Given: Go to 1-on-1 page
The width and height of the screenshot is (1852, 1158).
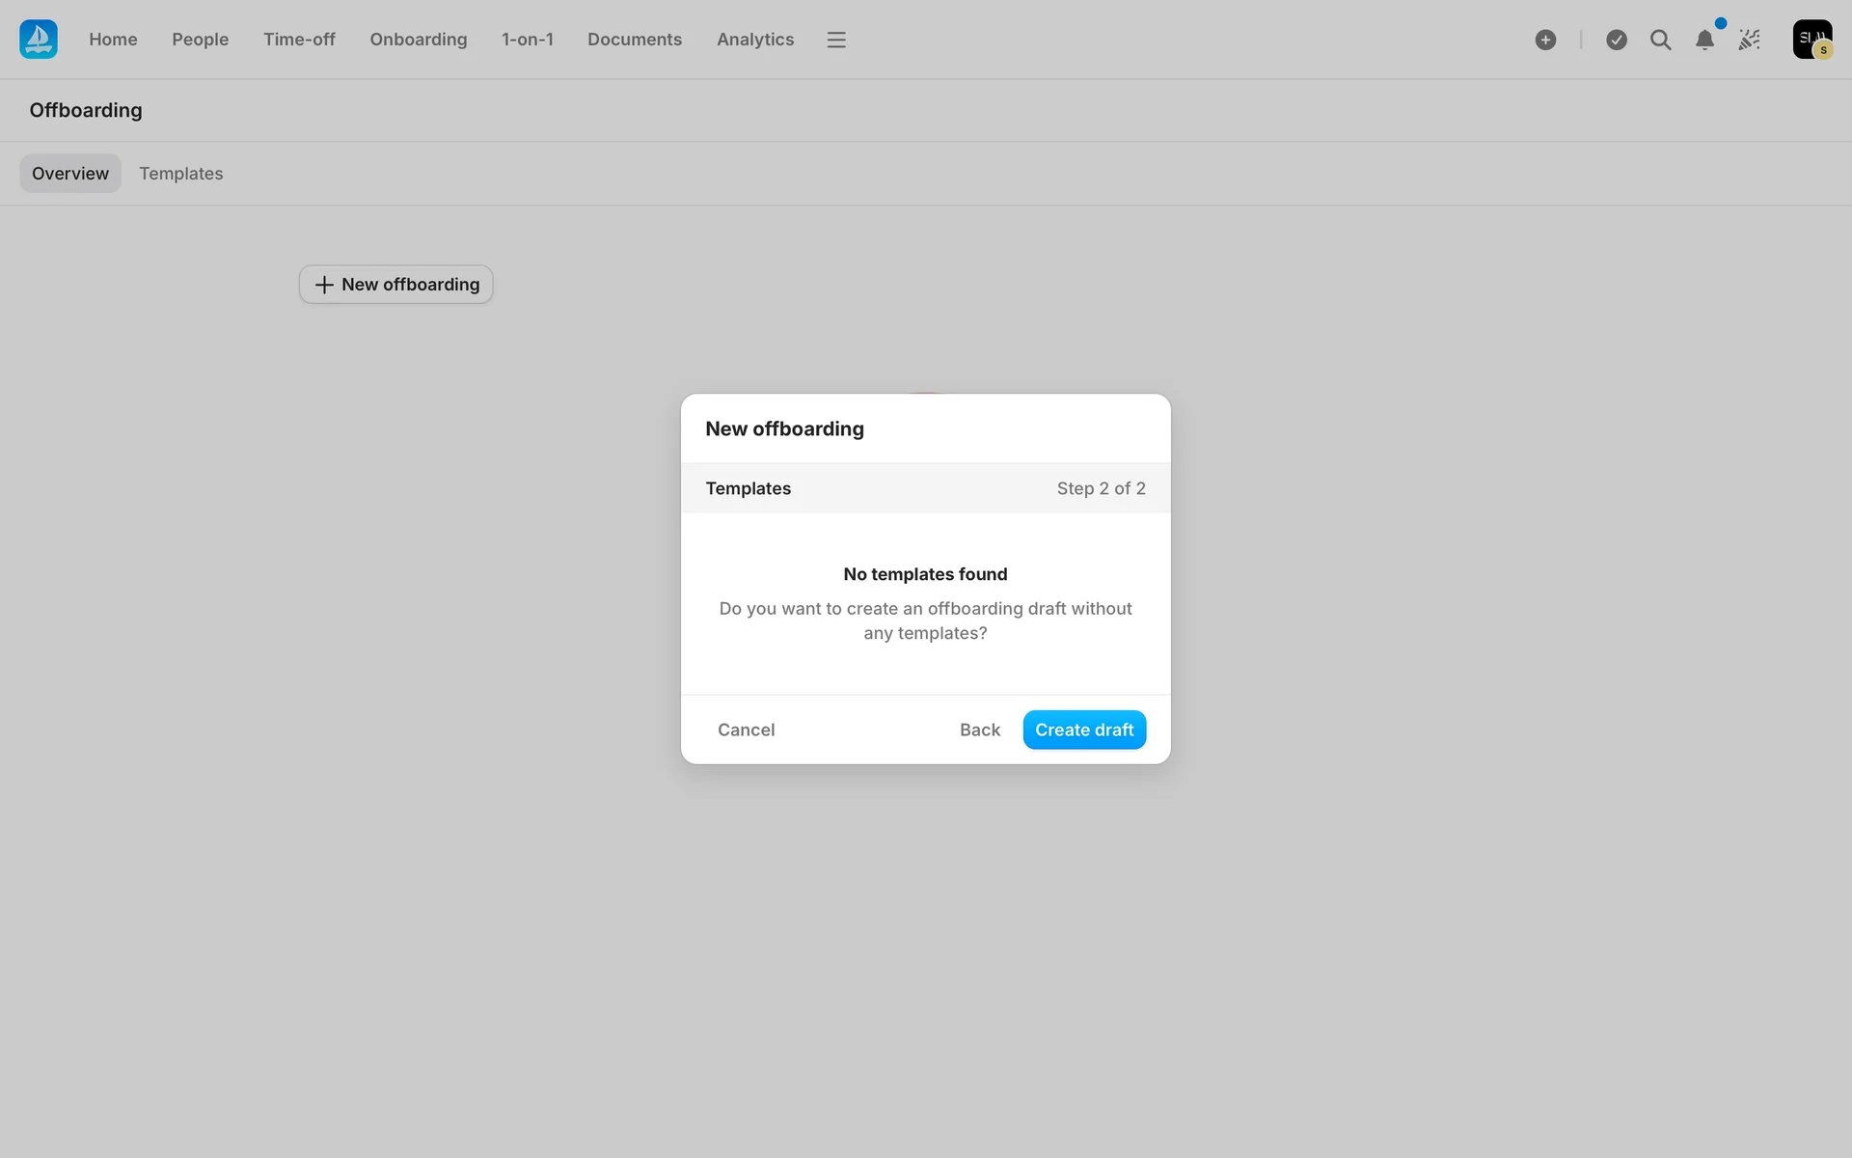Looking at the screenshot, I should 527,40.
